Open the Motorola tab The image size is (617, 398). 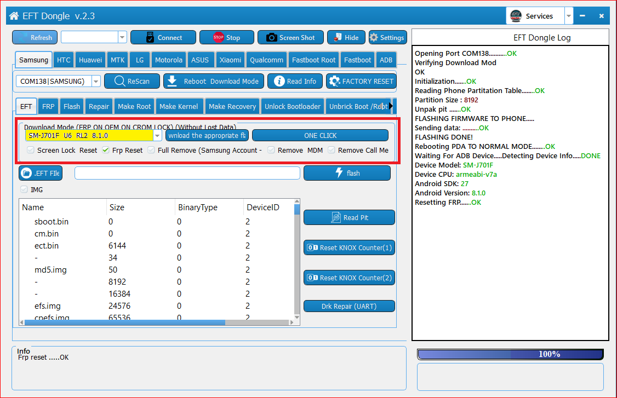pos(168,60)
